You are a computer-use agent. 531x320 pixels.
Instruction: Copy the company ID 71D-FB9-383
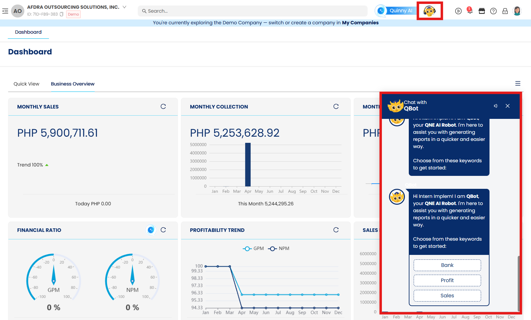pyautogui.click(x=62, y=14)
